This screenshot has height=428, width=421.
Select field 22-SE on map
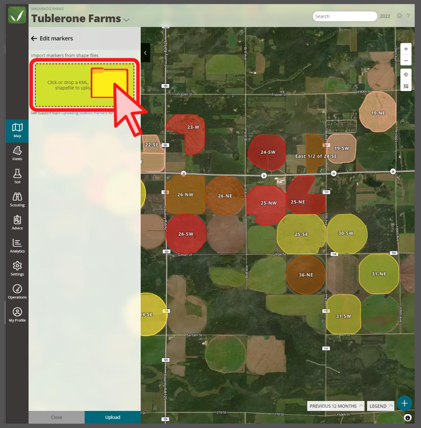click(x=152, y=145)
